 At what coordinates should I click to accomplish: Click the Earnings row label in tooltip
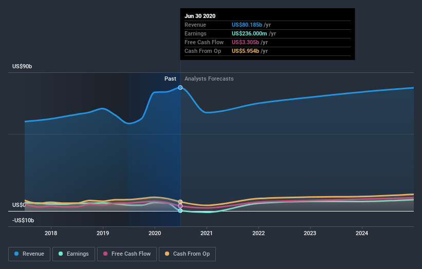195,33
